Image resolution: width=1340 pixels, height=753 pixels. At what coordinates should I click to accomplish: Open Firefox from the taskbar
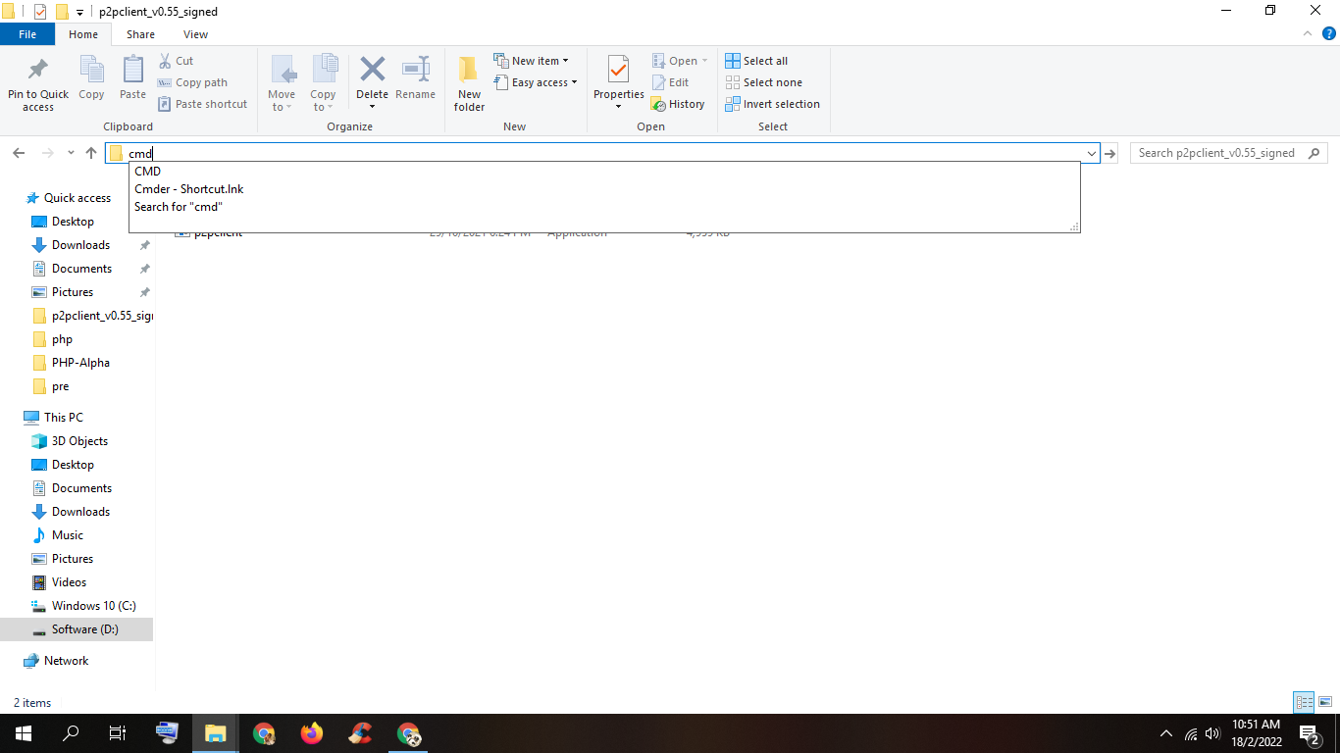[x=312, y=732]
